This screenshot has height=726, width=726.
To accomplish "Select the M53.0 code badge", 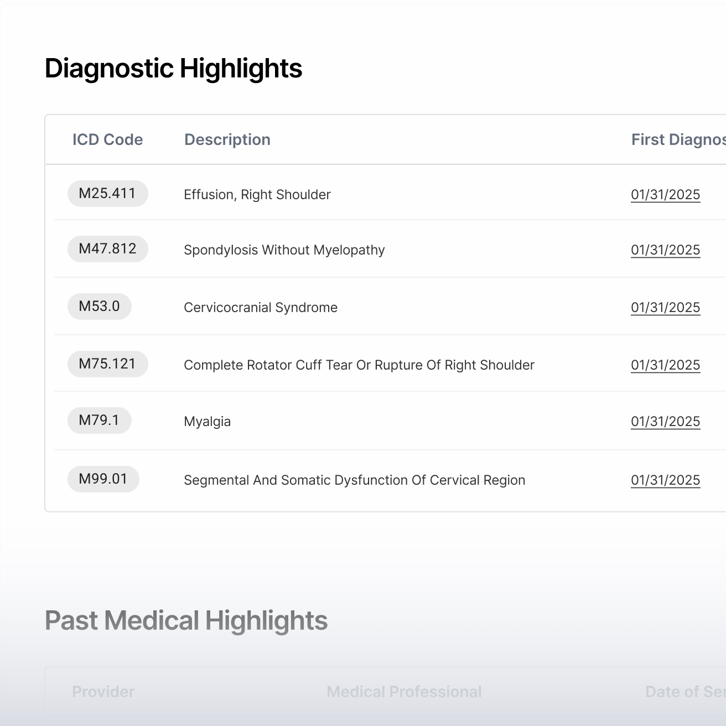I will tap(100, 307).
